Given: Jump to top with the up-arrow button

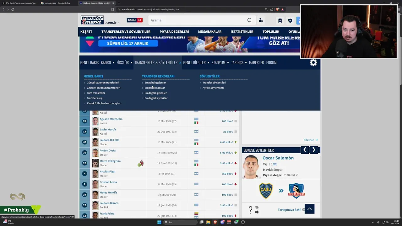Looking at the screenshot, I should point(309,209).
